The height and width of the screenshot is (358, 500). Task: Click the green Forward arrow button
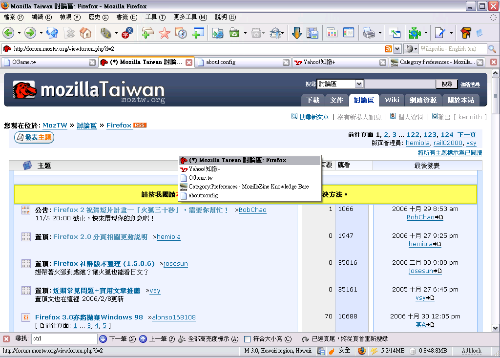click(30, 33)
